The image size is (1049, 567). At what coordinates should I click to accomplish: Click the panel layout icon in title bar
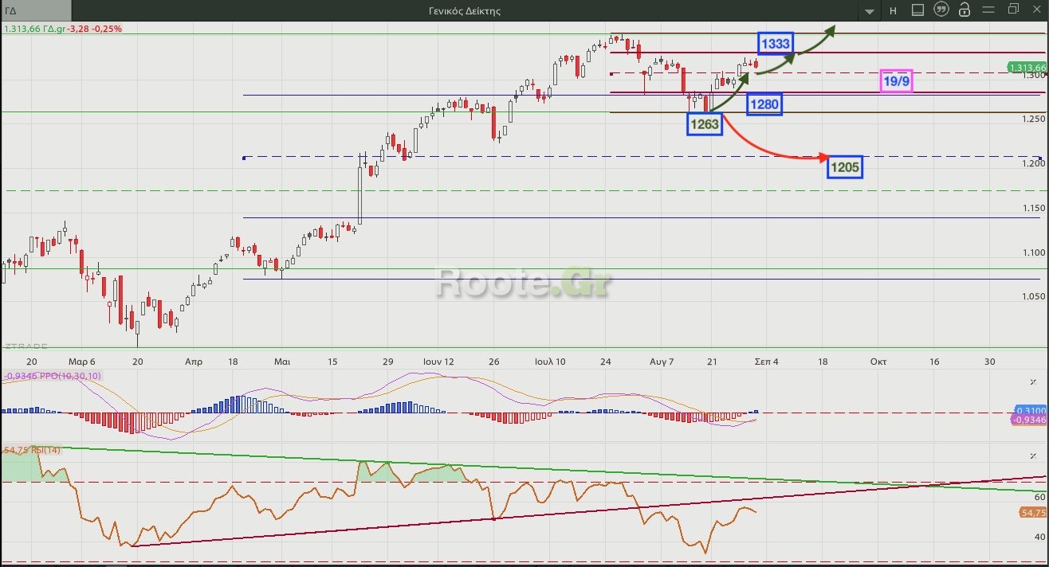click(917, 10)
